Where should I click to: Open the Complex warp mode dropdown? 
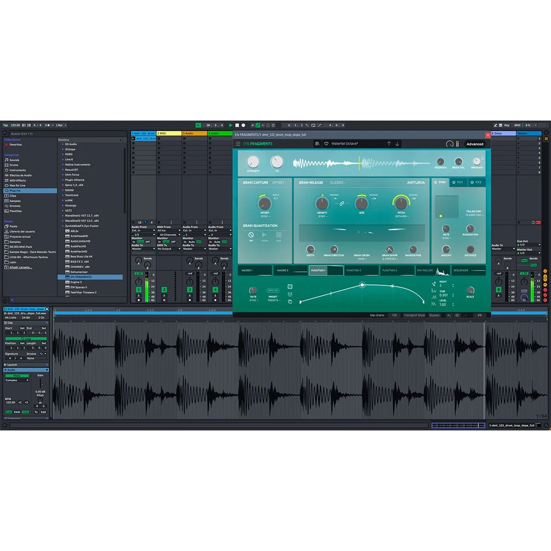tap(17, 380)
